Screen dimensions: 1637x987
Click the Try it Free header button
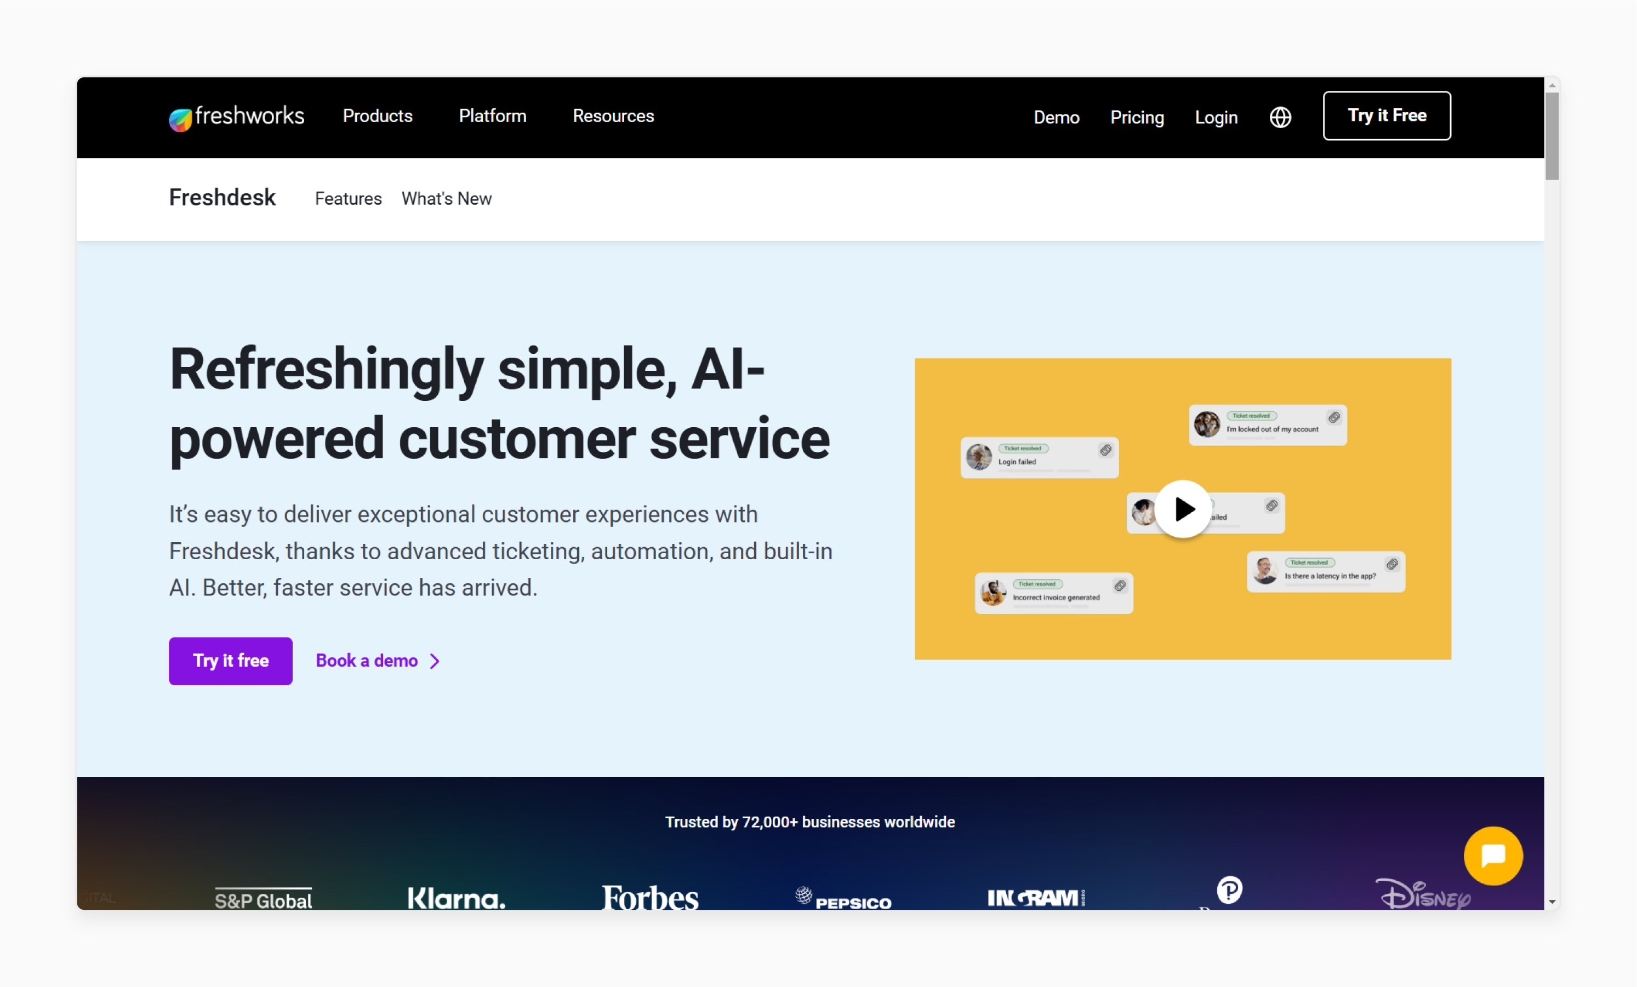1387,116
